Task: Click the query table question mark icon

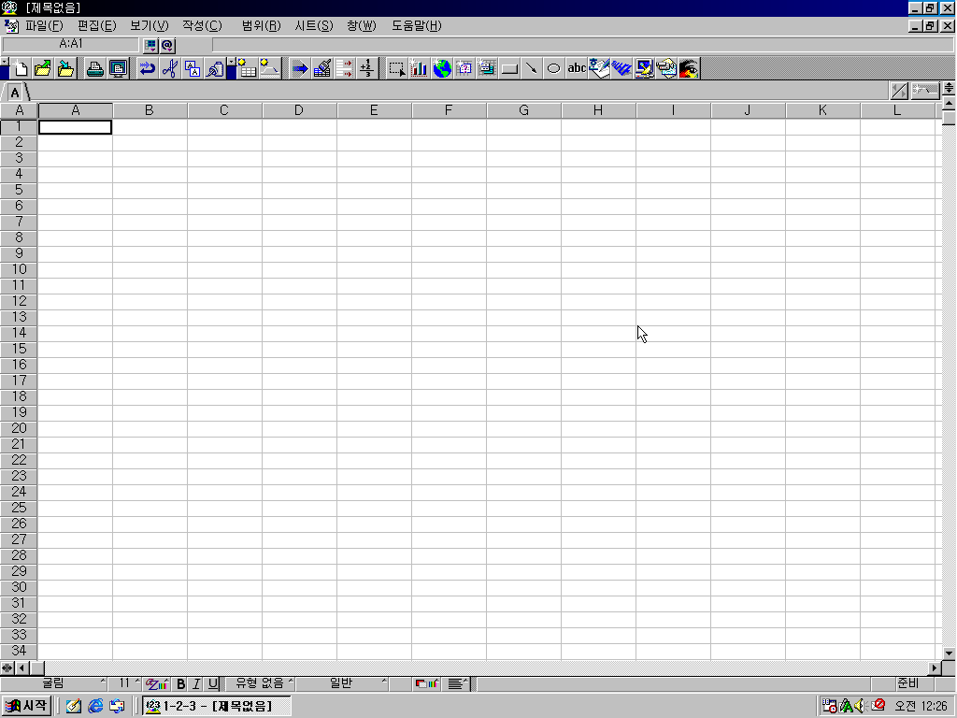Action: tap(464, 68)
